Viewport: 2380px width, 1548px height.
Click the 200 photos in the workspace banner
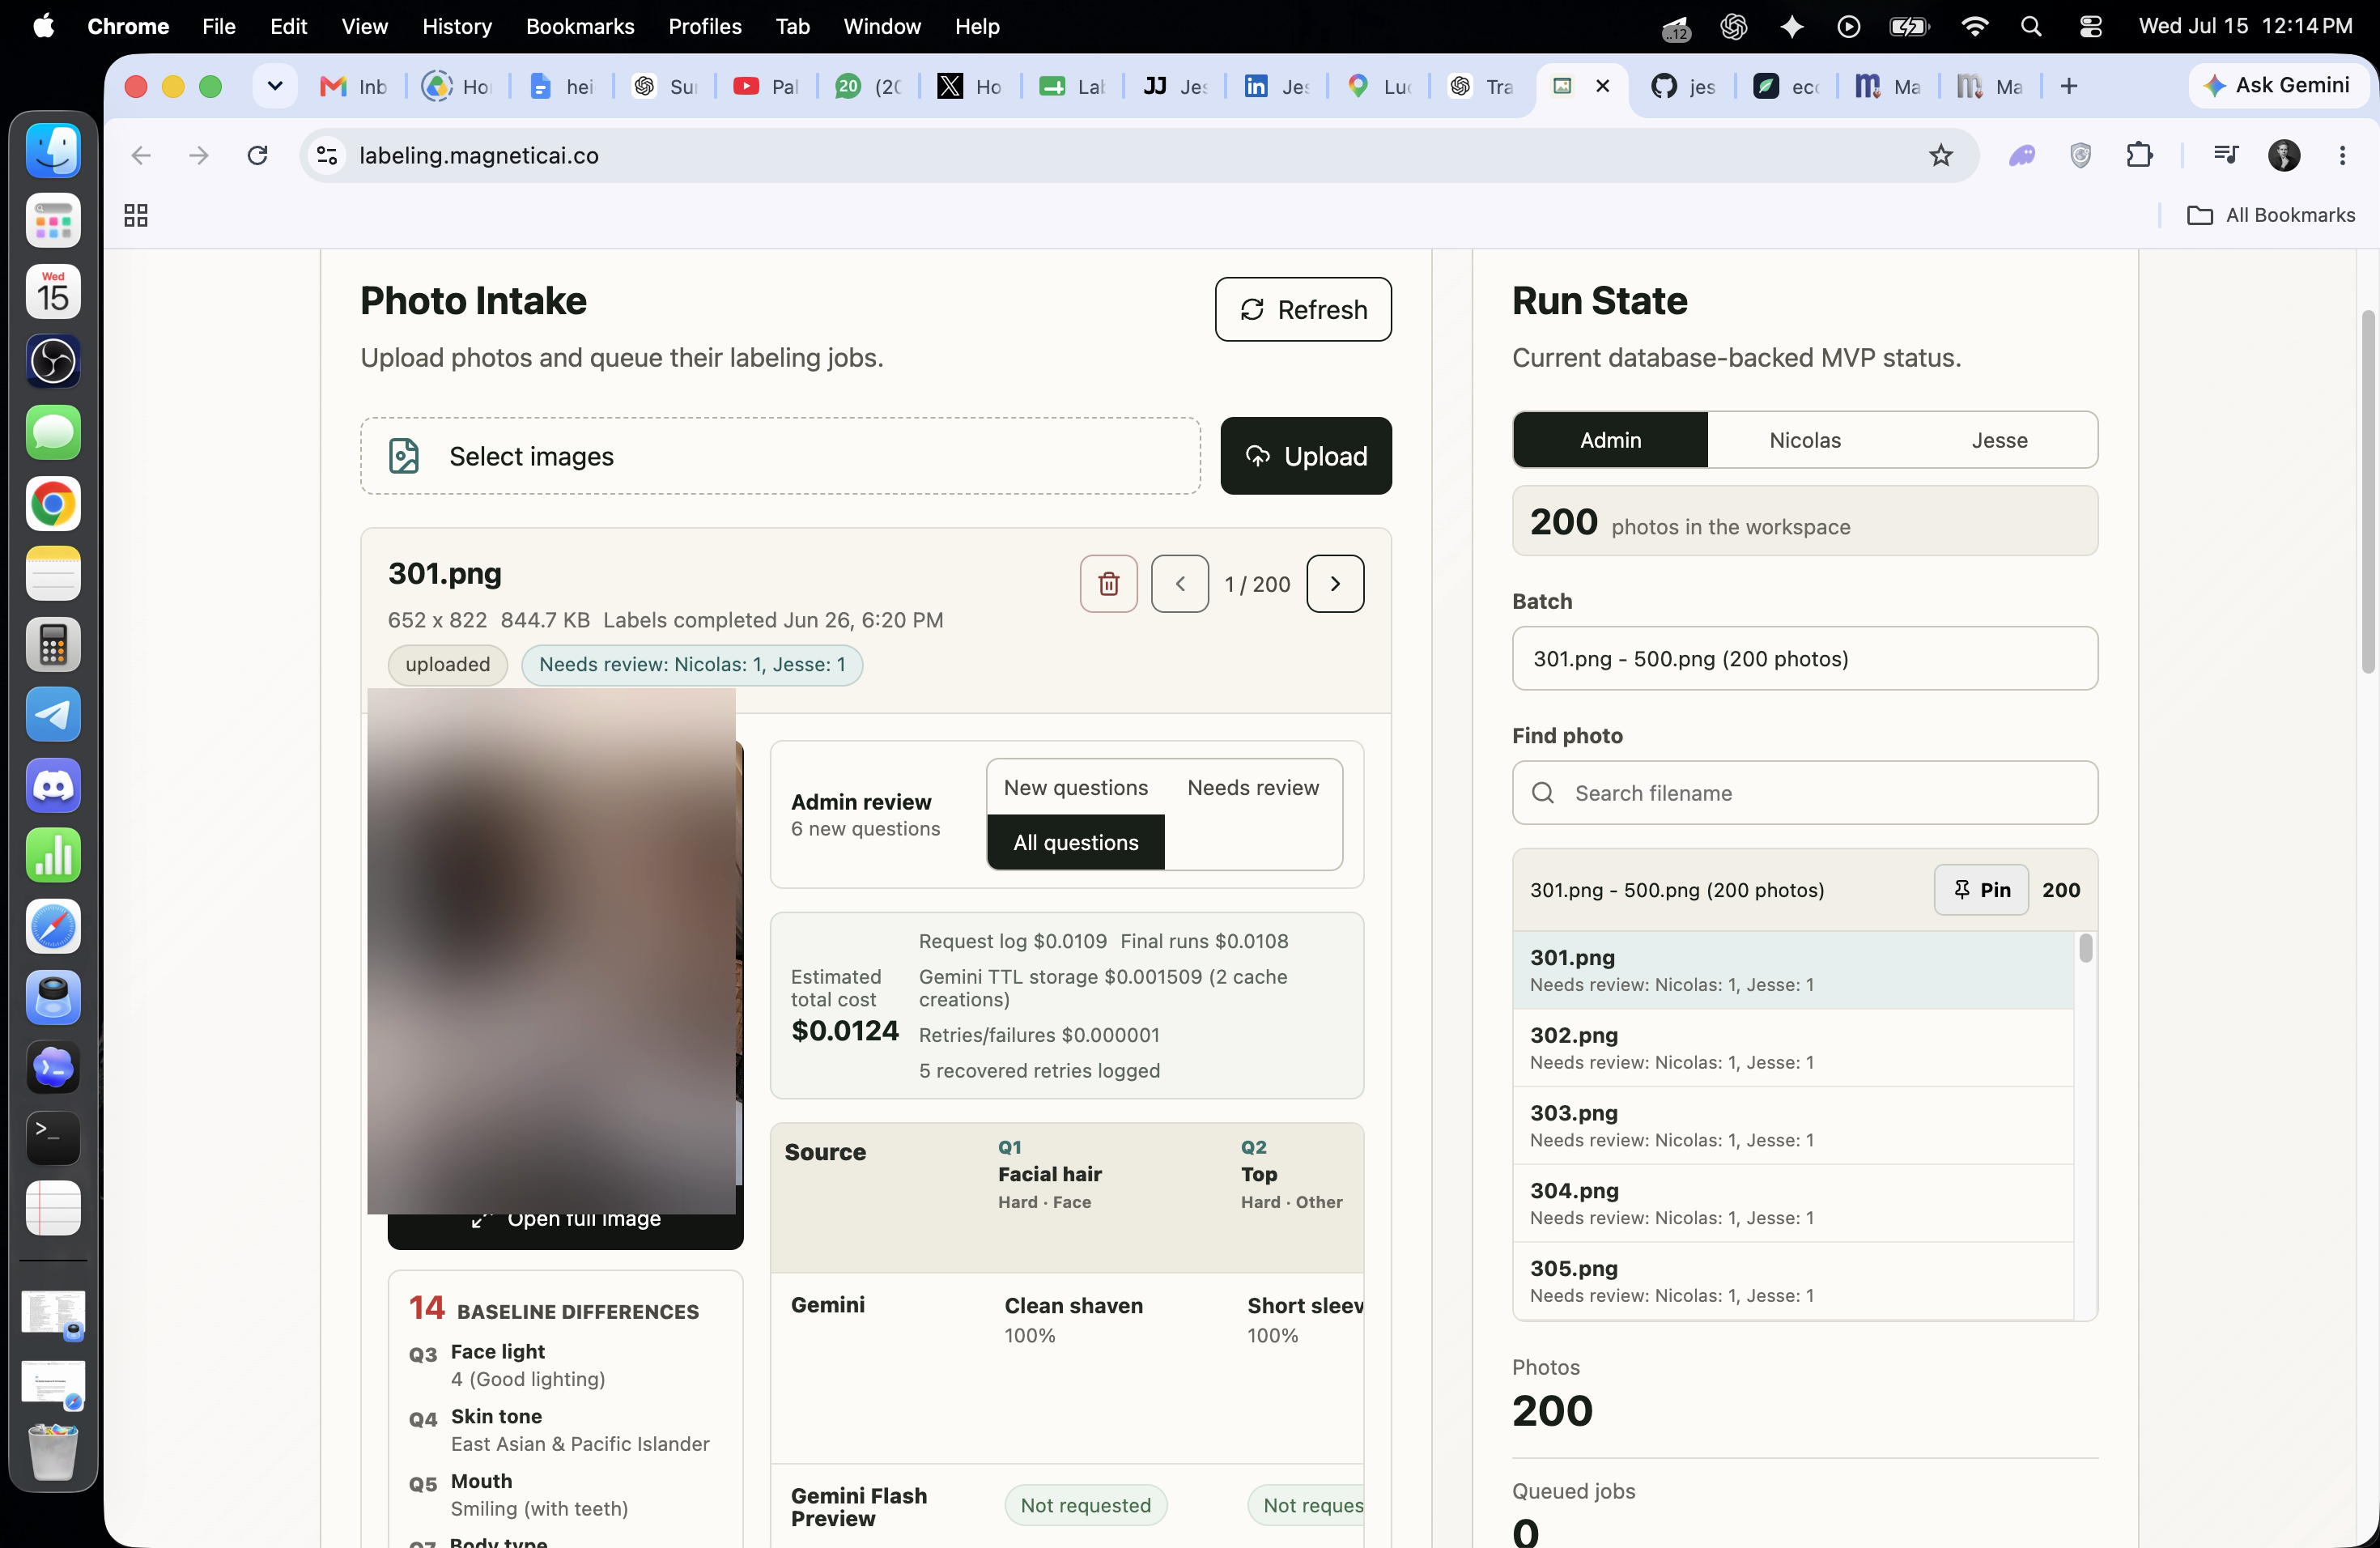click(x=1804, y=521)
